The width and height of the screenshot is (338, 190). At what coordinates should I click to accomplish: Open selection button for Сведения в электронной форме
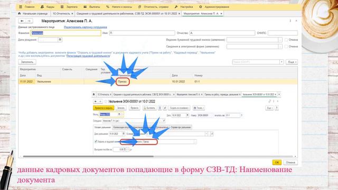(280, 46)
